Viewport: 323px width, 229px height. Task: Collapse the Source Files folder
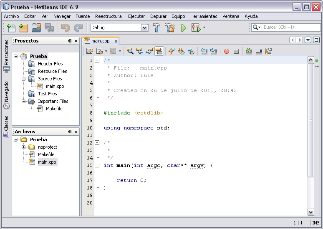pos(24,79)
